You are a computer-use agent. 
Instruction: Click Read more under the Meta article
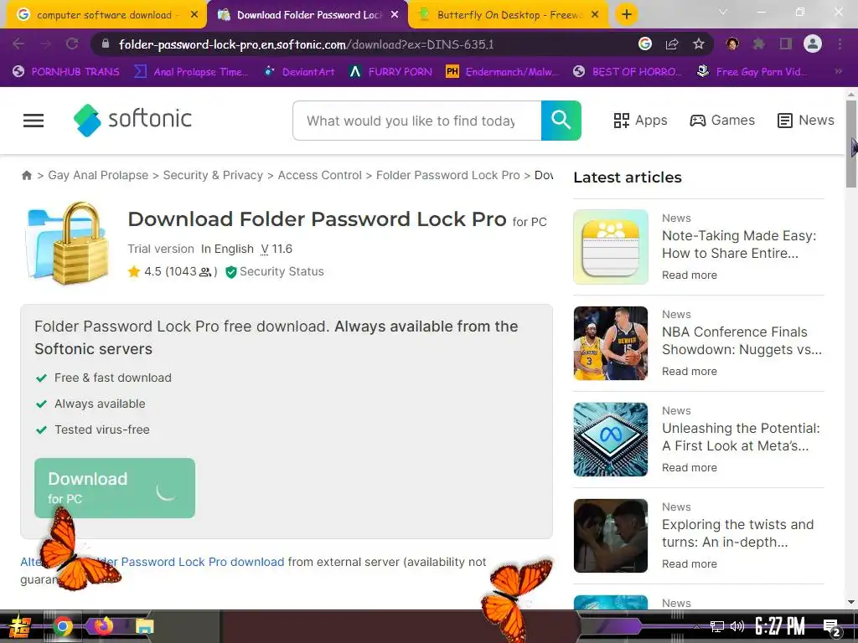pos(690,467)
